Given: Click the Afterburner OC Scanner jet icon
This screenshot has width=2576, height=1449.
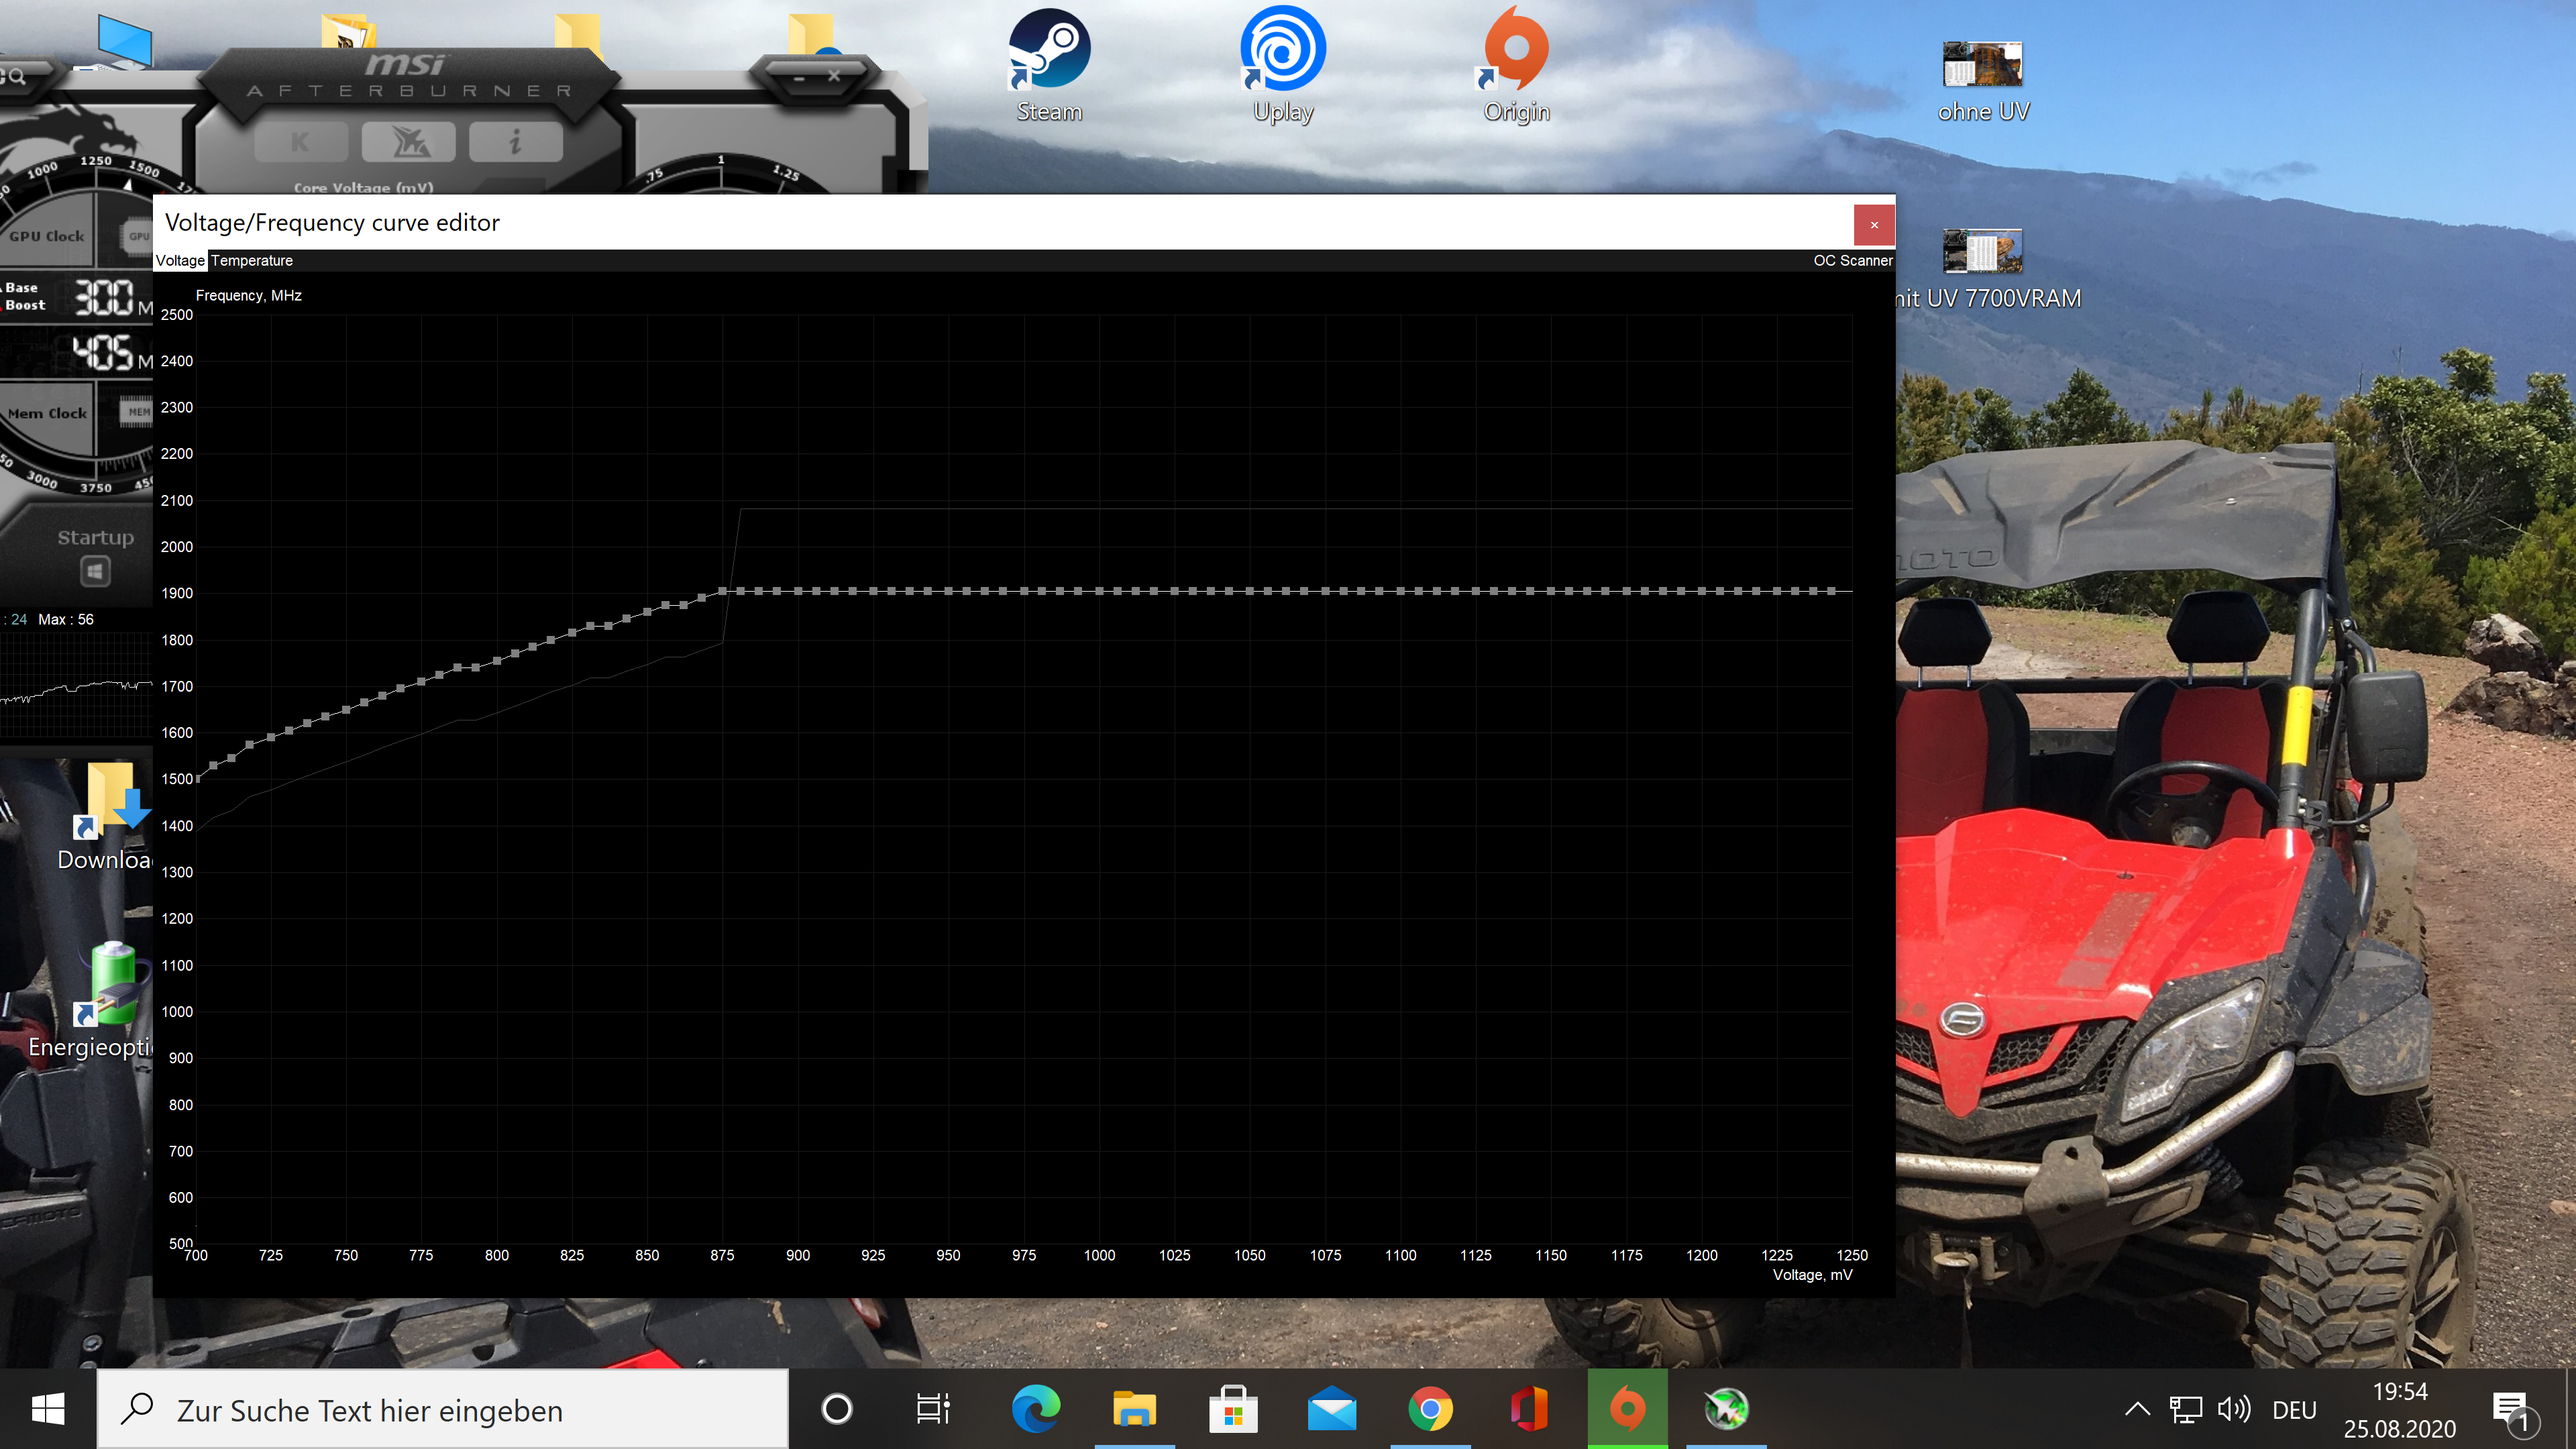Looking at the screenshot, I should 408,142.
